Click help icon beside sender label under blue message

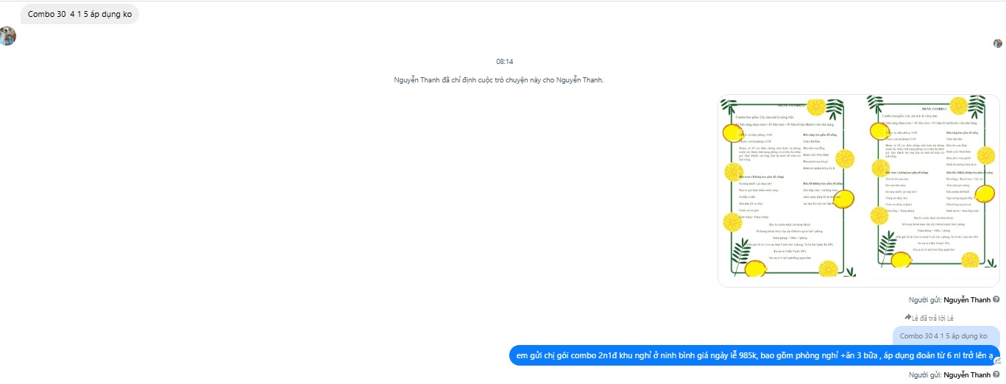click(x=996, y=375)
